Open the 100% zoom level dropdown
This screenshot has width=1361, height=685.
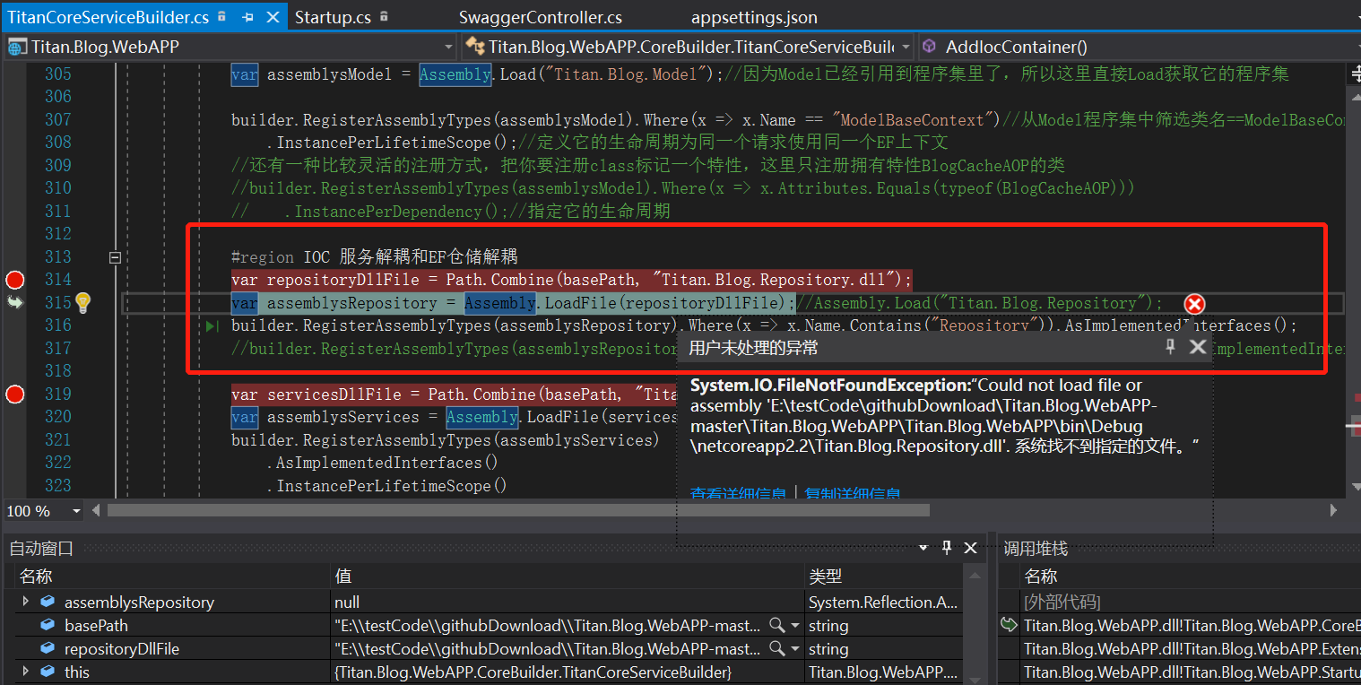(77, 510)
